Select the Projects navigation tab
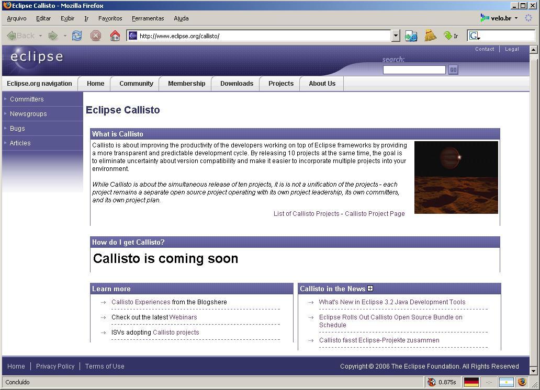The image size is (540, 390). click(280, 84)
